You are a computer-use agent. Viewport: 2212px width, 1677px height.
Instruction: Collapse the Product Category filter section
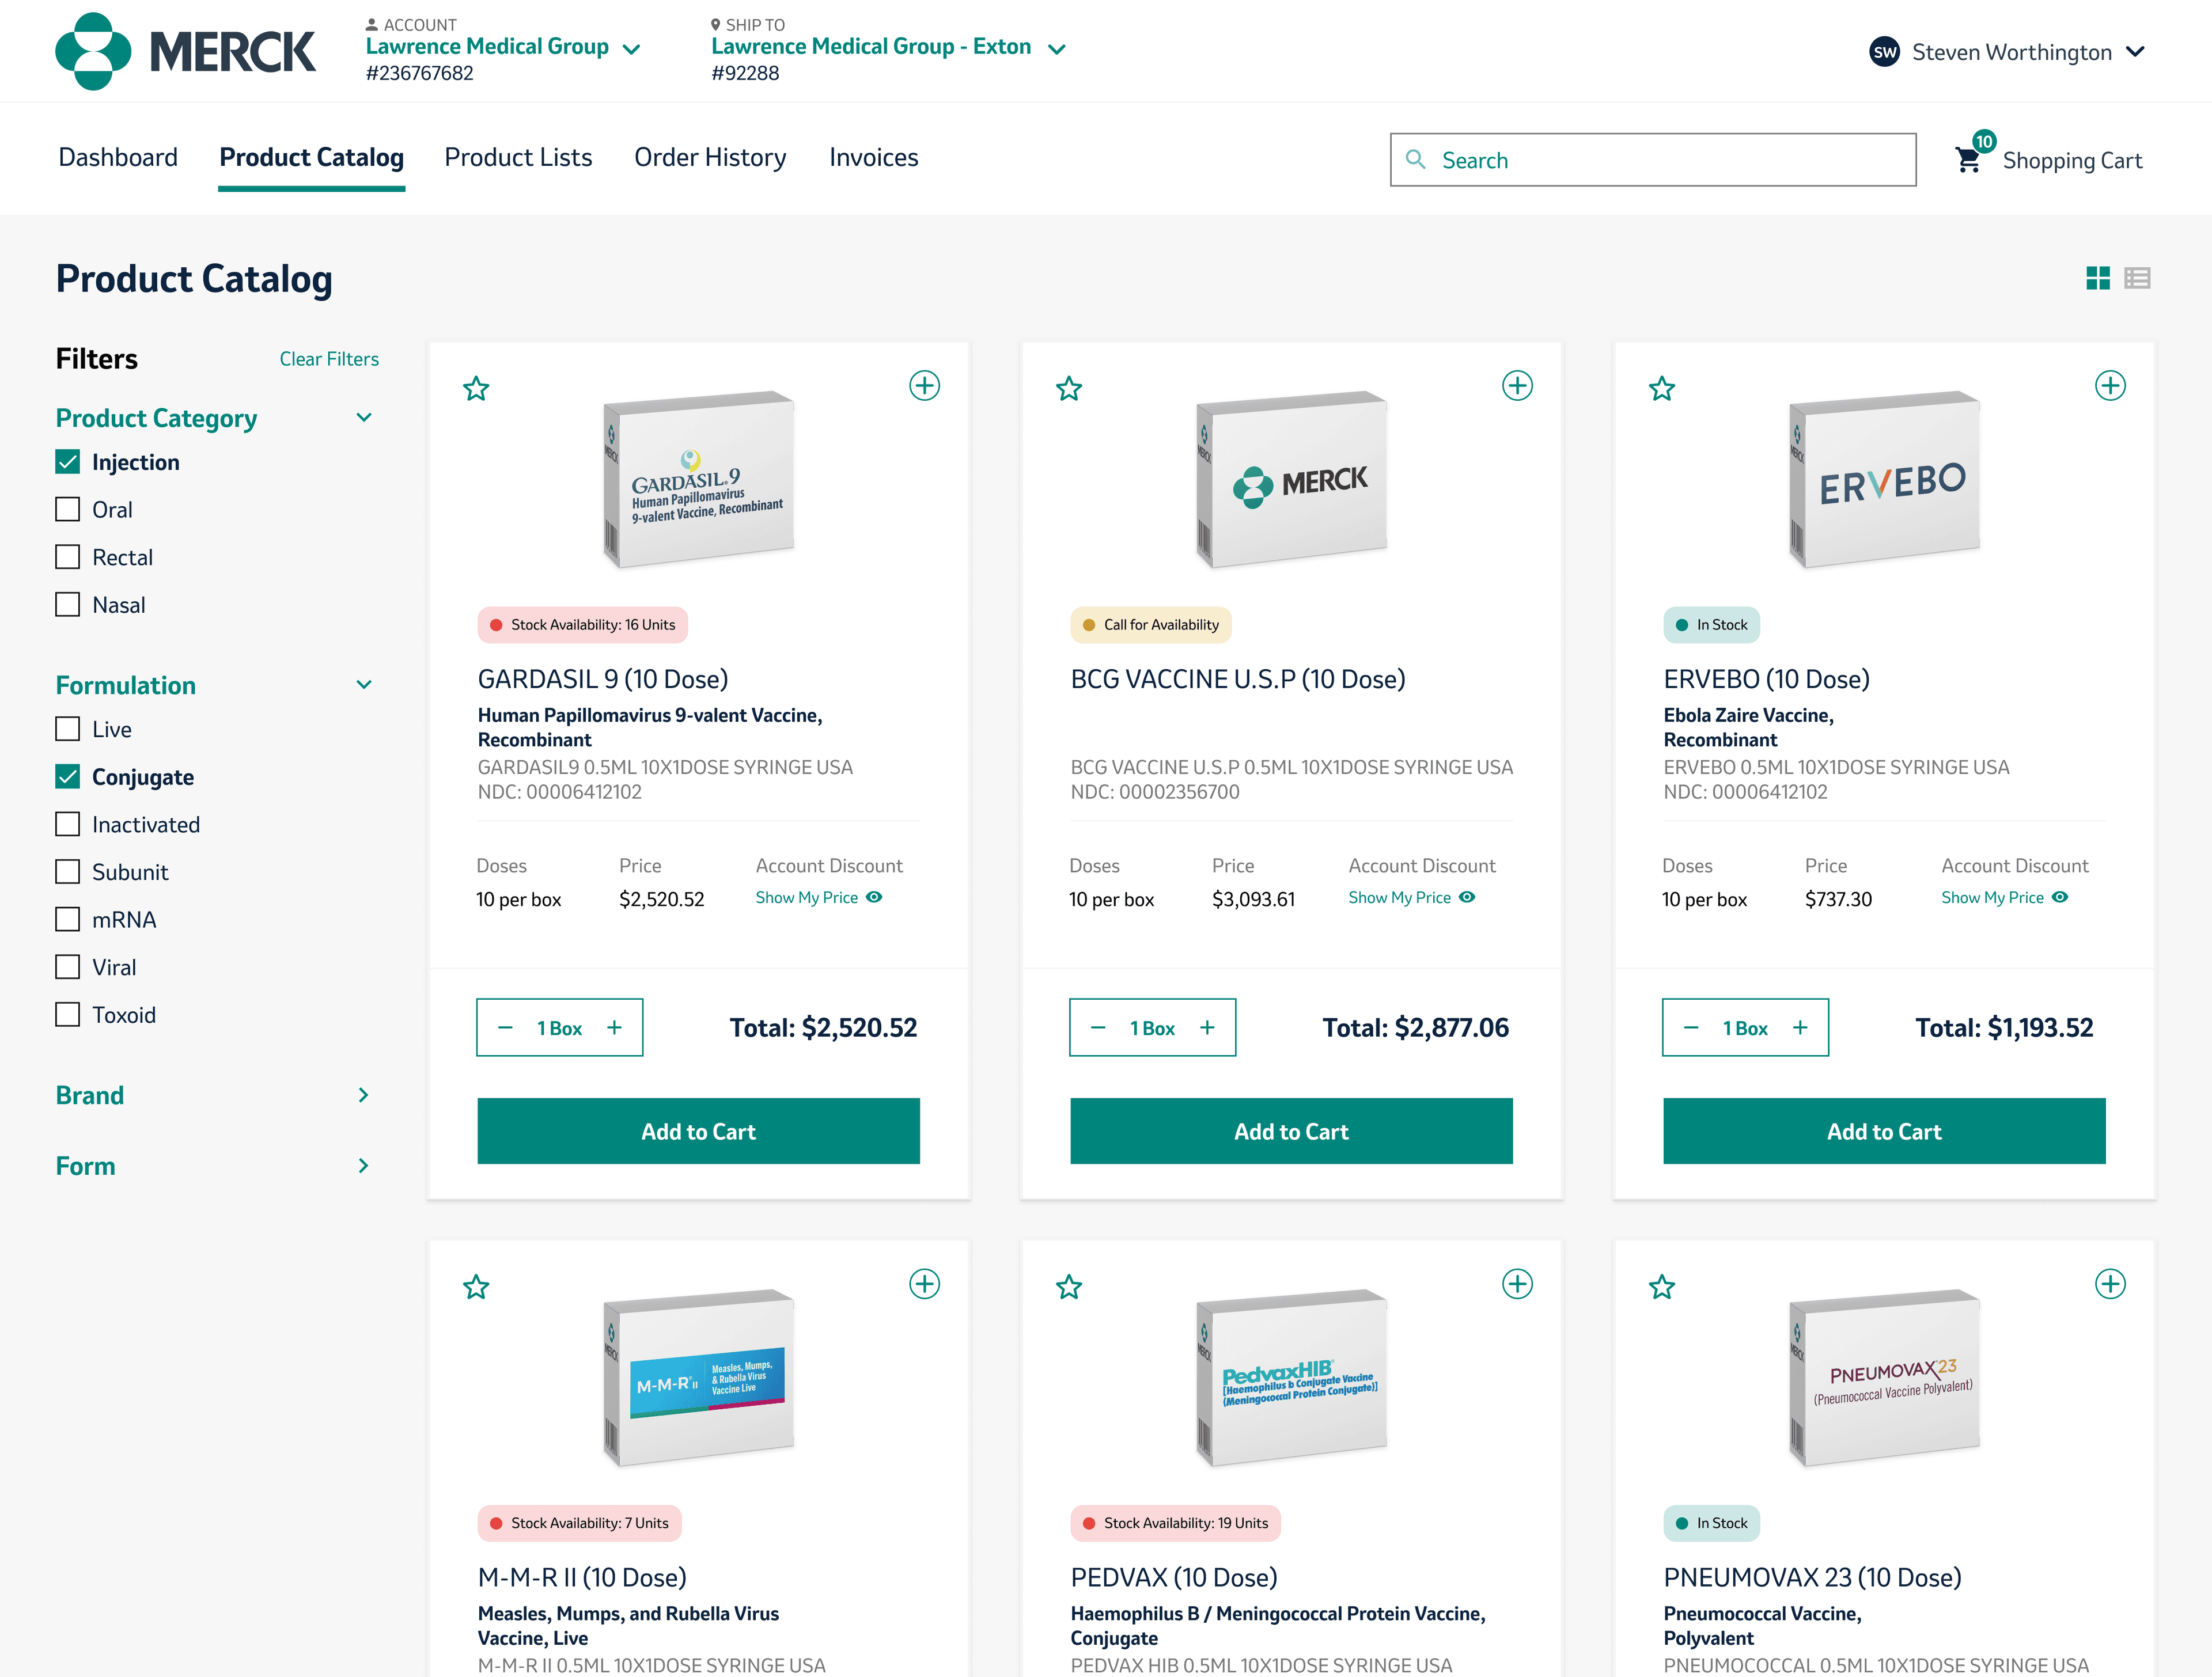364,418
